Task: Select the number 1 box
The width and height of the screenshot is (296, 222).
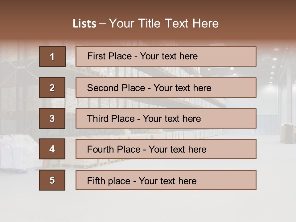Action: tap(52, 56)
